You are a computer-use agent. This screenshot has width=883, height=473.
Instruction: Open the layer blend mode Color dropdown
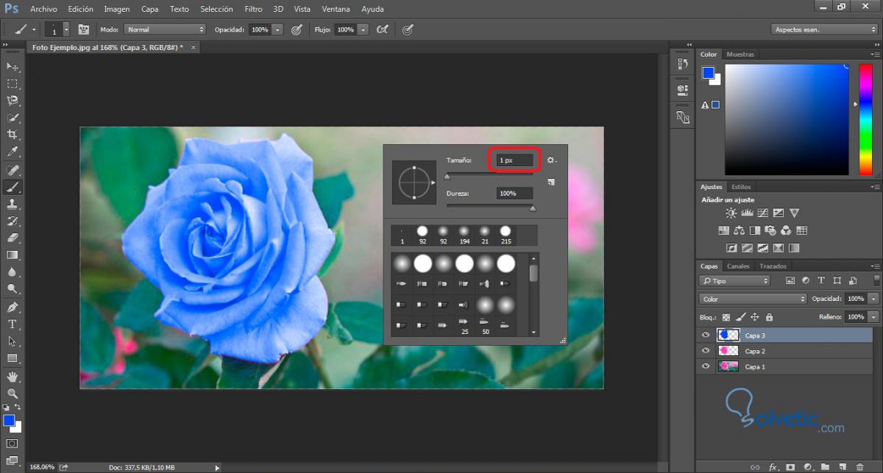(752, 299)
